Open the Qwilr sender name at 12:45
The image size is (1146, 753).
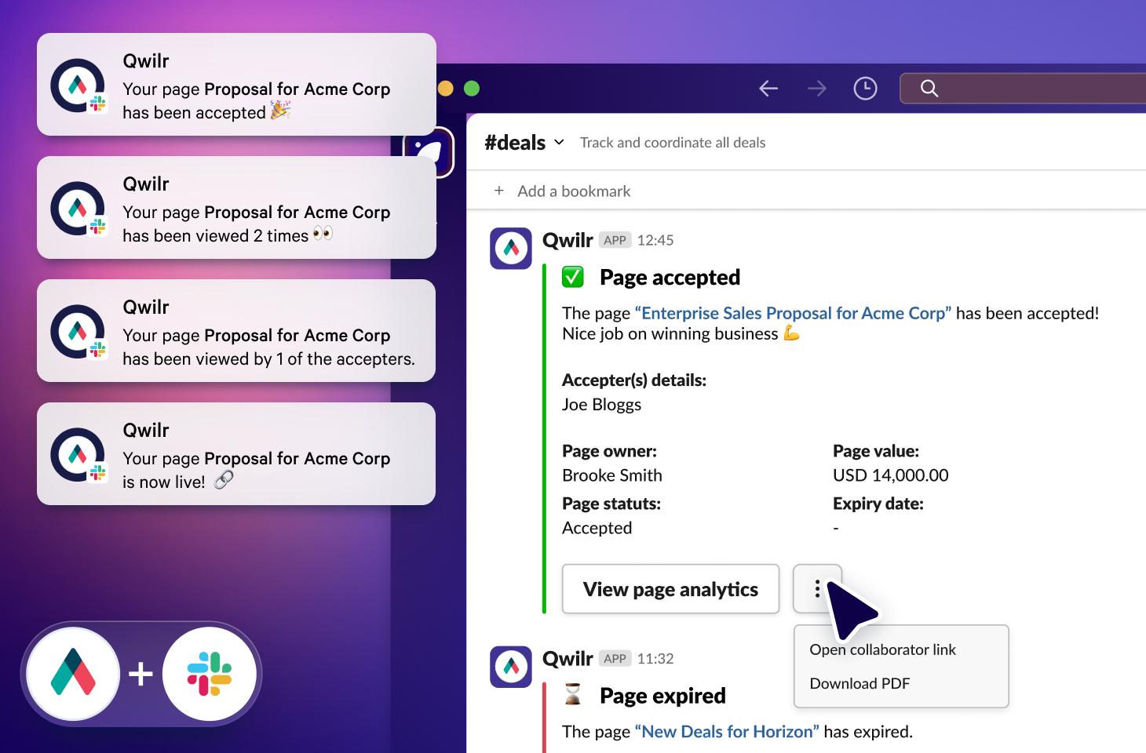coord(568,240)
